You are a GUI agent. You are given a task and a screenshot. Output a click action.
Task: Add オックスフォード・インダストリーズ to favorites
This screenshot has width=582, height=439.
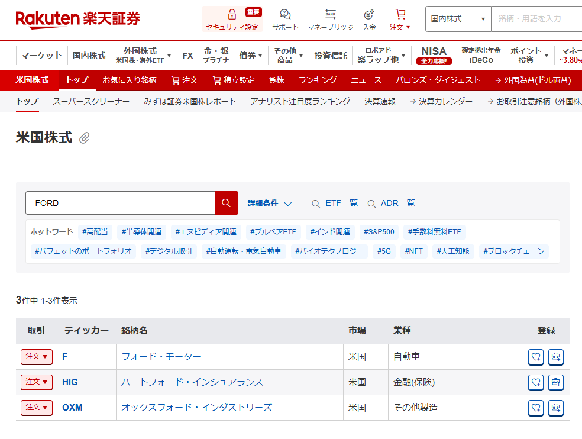point(536,408)
